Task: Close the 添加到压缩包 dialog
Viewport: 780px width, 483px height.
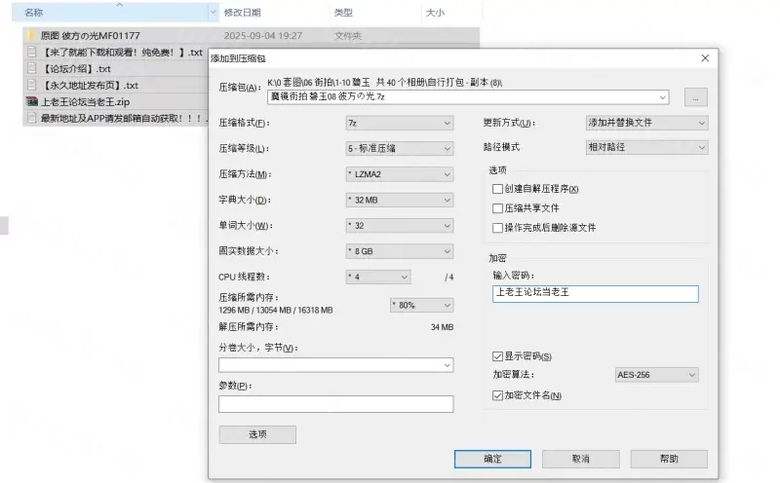Action: (705, 58)
